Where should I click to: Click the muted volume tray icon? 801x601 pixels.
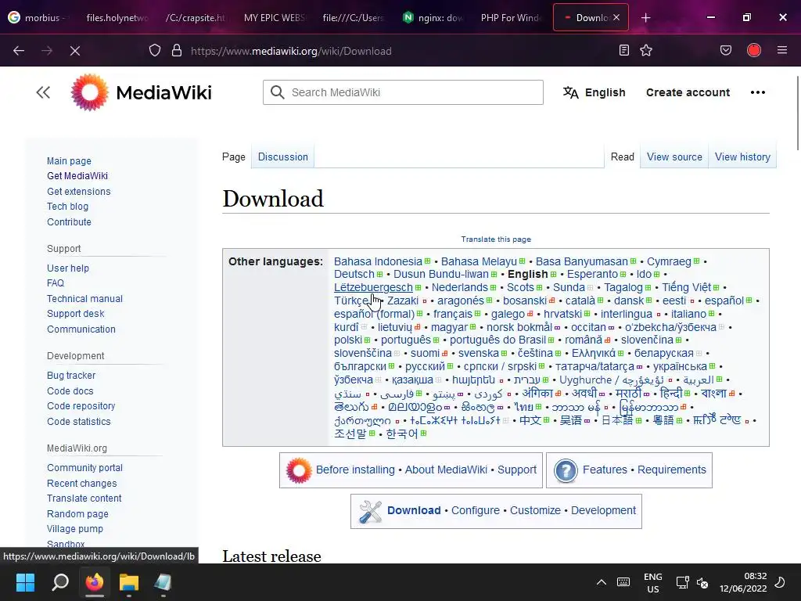(x=702, y=582)
